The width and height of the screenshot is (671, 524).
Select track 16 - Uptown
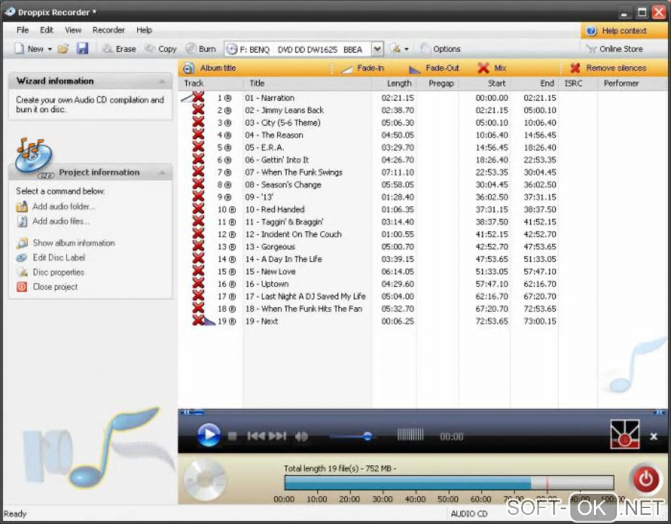[266, 284]
